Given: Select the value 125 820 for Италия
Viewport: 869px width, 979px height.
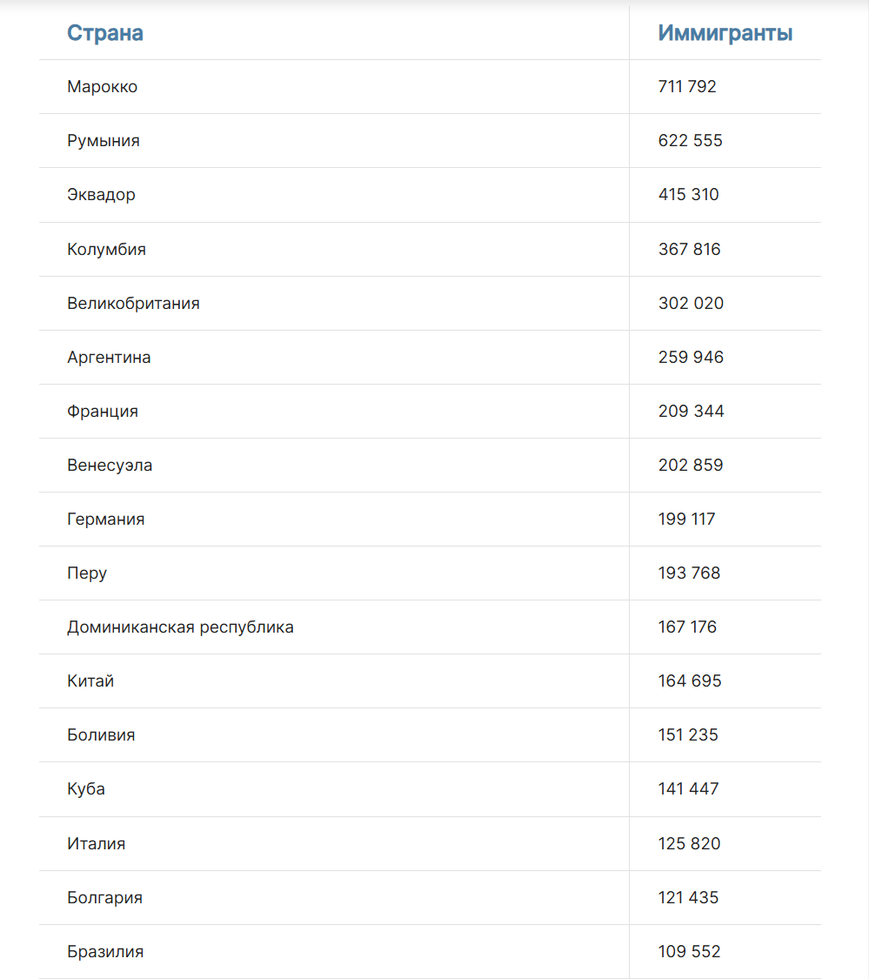Looking at the screenshot, I should [689, 843].
